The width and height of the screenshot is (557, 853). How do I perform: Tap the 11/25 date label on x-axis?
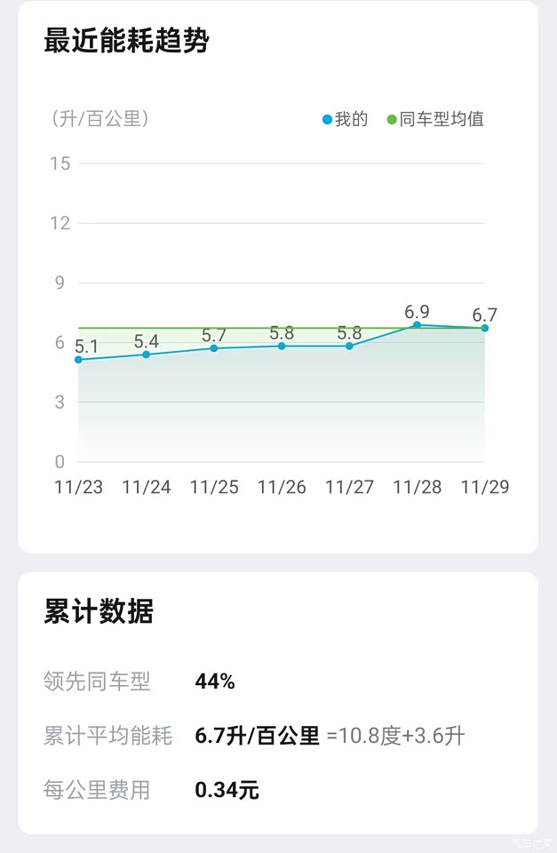click(214, 487)
